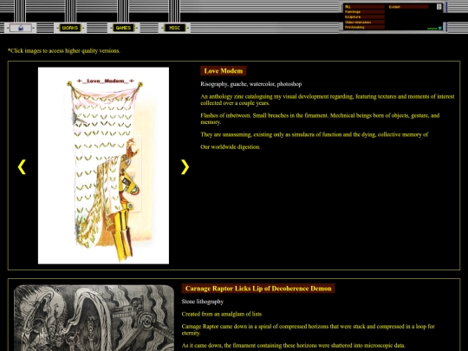Filter works by Paintings category
Screen dimensions: 468x351
(x=364, y=12)
